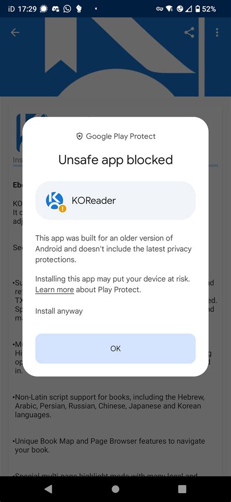231x502 pixels.
Task: Tap the WhatsApp notification icon
Action: (67, 9)
